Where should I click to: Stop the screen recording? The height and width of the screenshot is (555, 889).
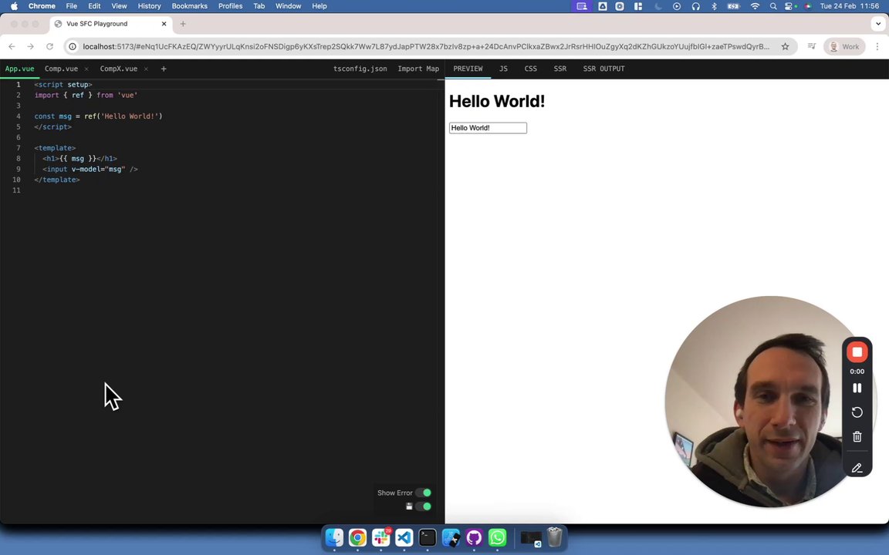tap(857, 352)
